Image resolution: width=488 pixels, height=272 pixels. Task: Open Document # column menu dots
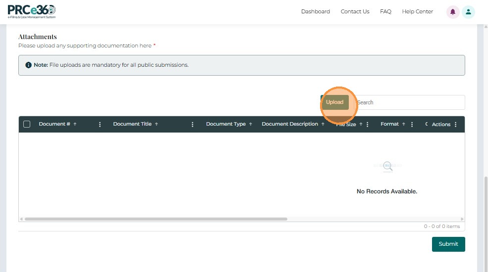pyautogui.click(x=100, y=125)
